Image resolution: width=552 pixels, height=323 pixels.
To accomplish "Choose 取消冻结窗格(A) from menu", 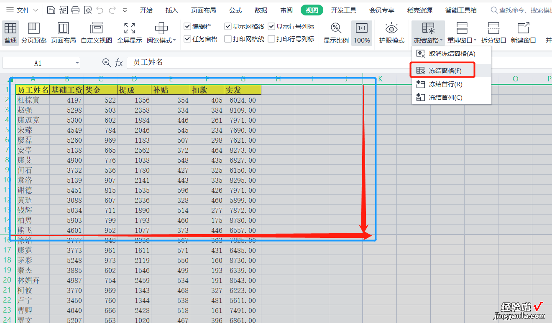I will (452, 54).
